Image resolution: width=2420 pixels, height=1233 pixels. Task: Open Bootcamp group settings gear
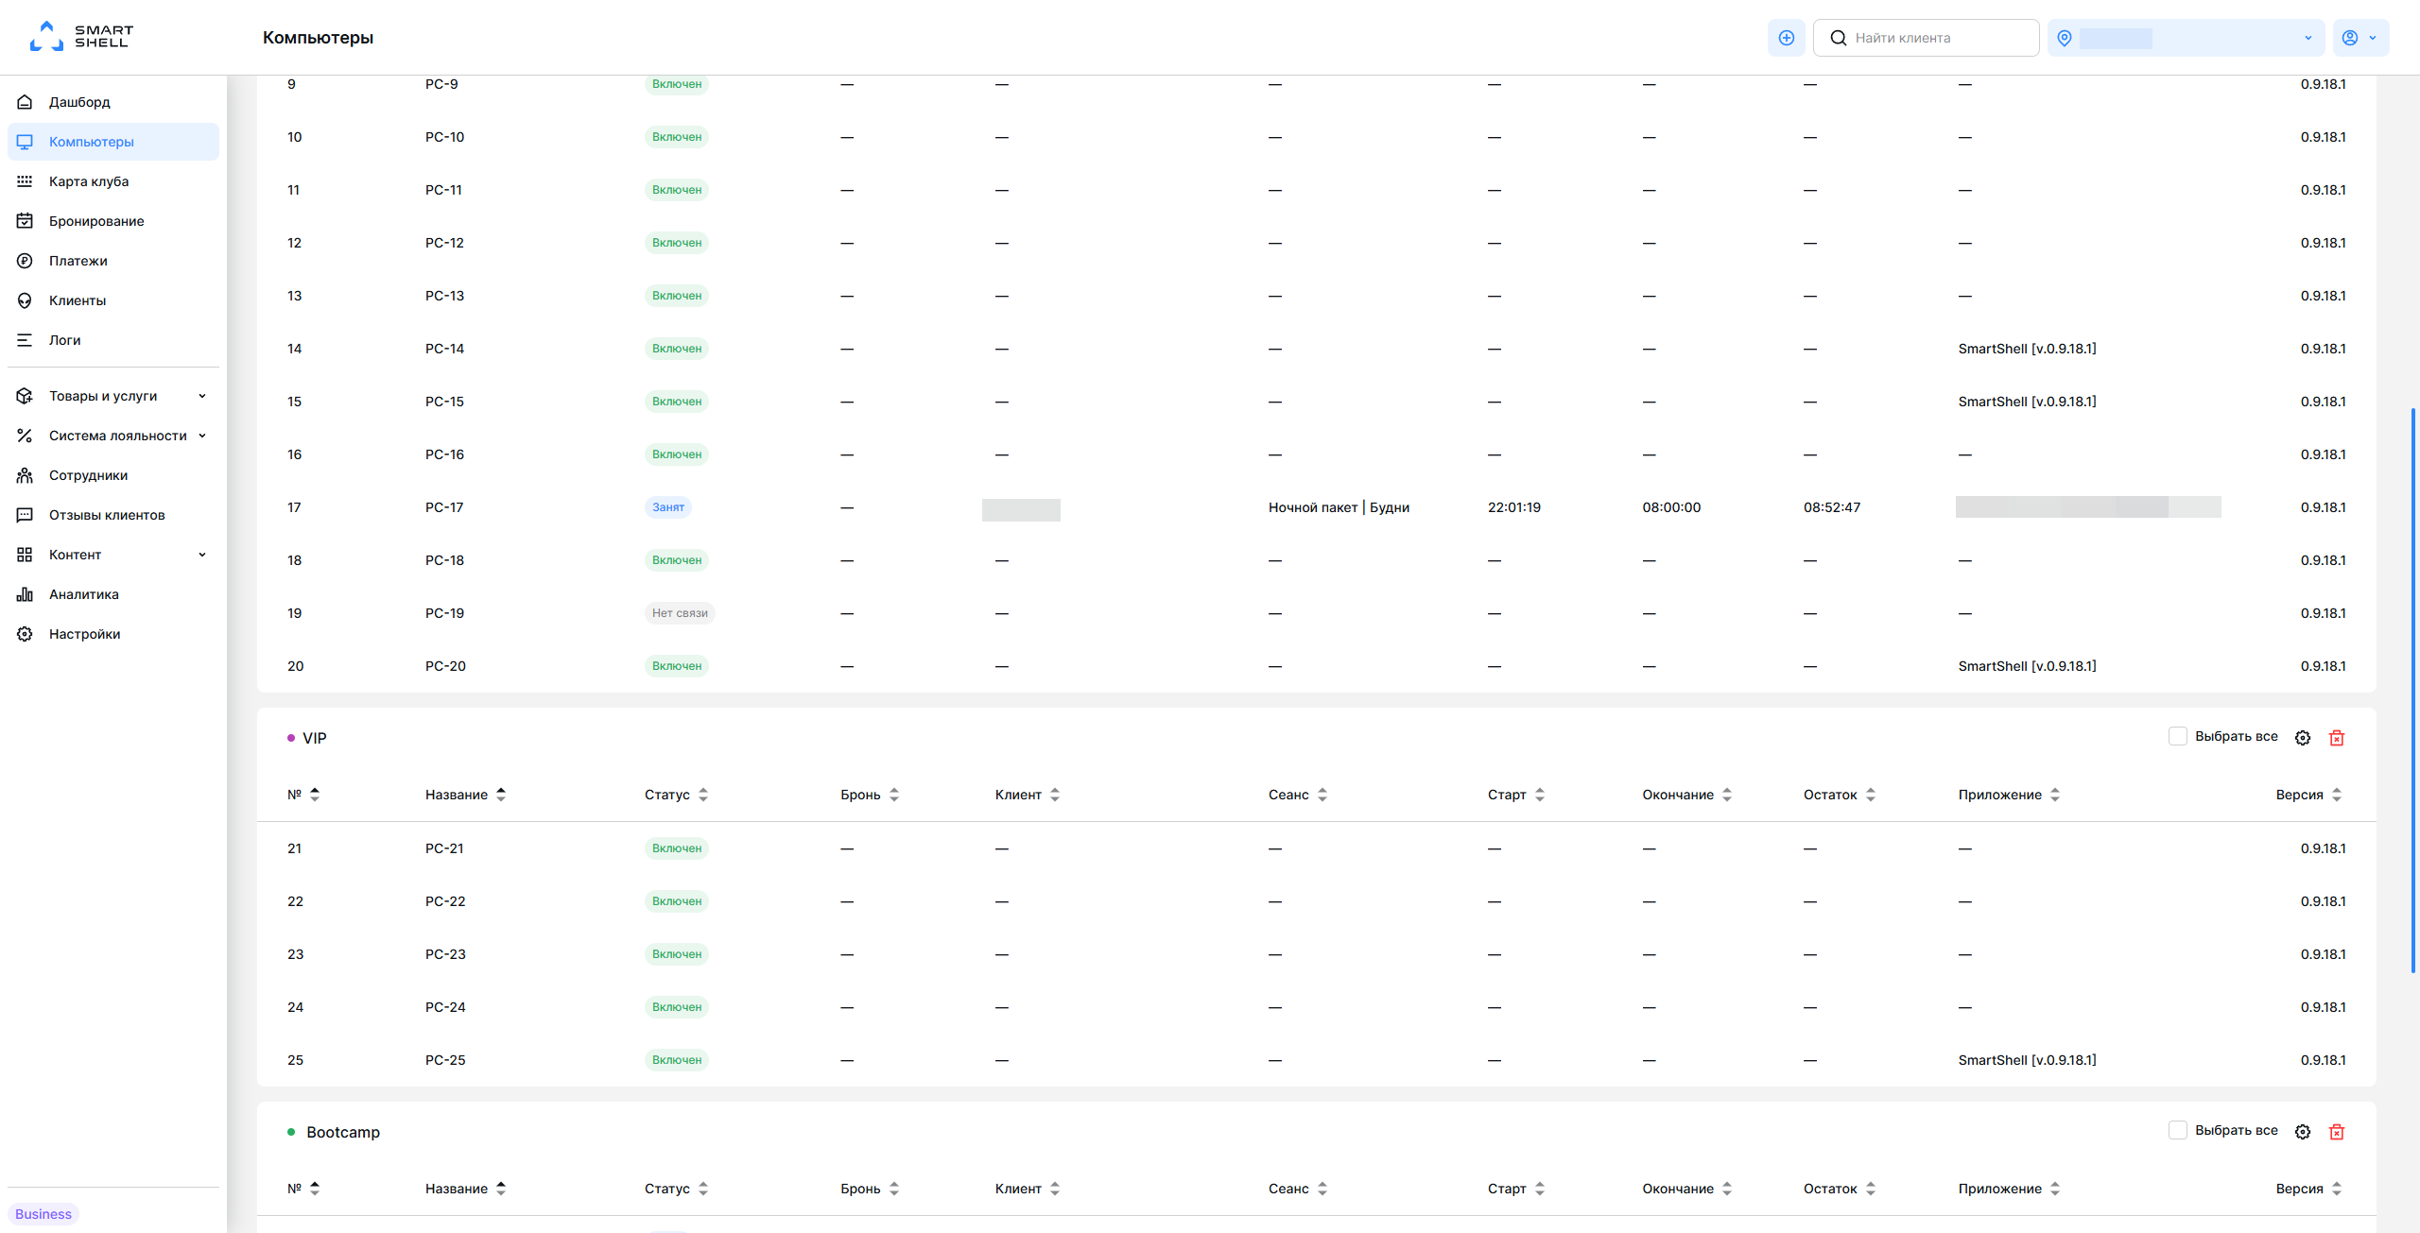click(x=2303, y=1132)
